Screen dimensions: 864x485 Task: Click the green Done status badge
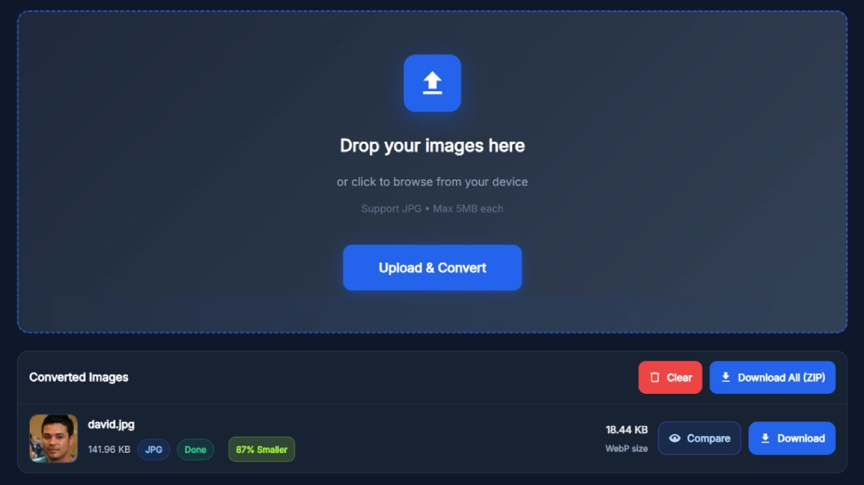click(196, 449)
